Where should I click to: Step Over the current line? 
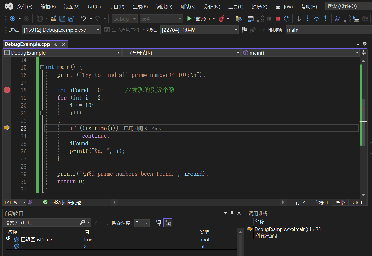(316, 19)
